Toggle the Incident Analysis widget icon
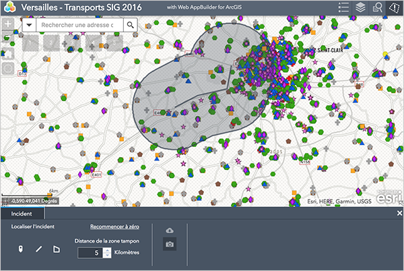404x271 pixels. [x=395, y=7]
